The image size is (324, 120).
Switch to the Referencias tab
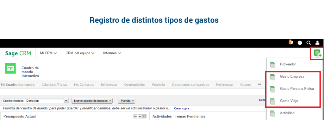pos(109,85)
